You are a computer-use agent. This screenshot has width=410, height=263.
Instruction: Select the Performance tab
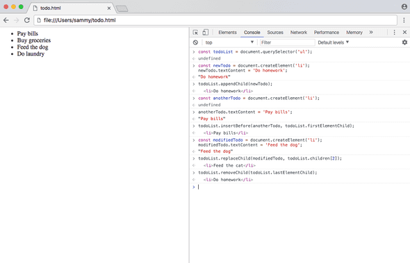point(327,33)
